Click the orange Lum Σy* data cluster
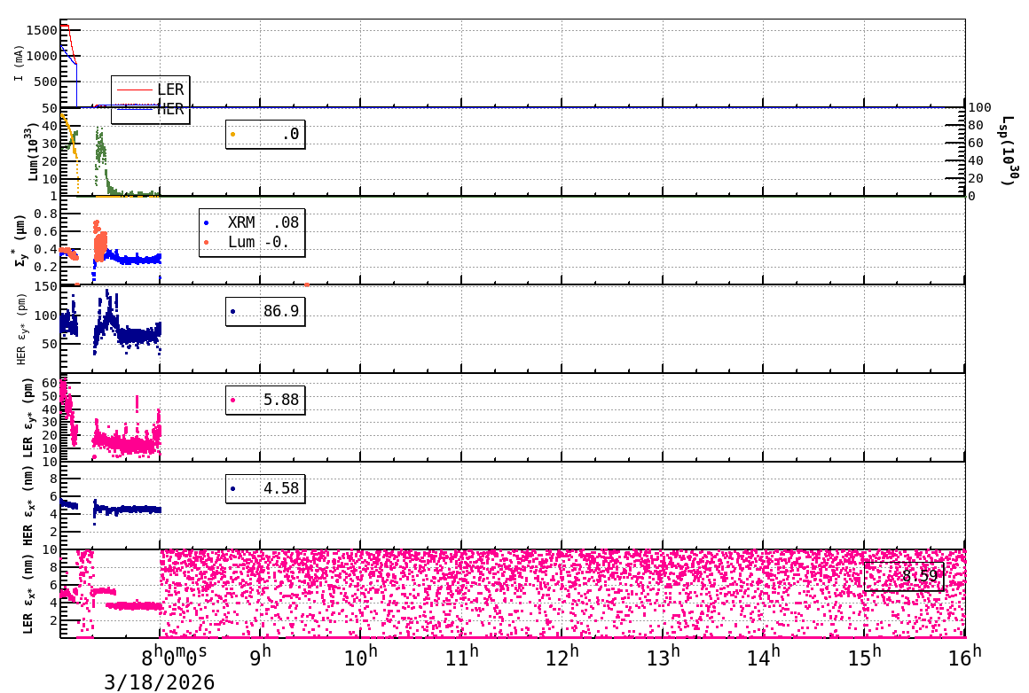 click(99, 243)
